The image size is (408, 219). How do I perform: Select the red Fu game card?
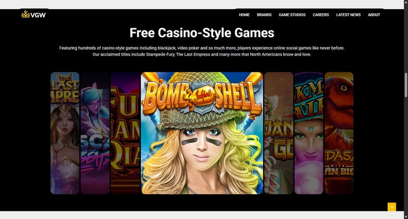click(x=125, y=133)
